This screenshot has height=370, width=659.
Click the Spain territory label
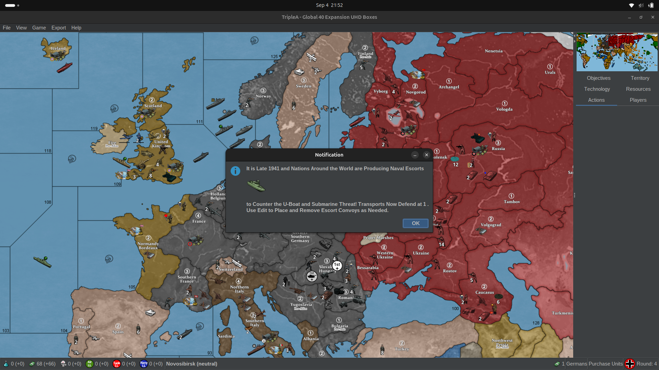point(118,332)
